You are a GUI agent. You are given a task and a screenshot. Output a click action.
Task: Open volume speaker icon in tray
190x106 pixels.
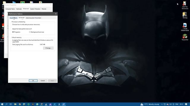170,104
